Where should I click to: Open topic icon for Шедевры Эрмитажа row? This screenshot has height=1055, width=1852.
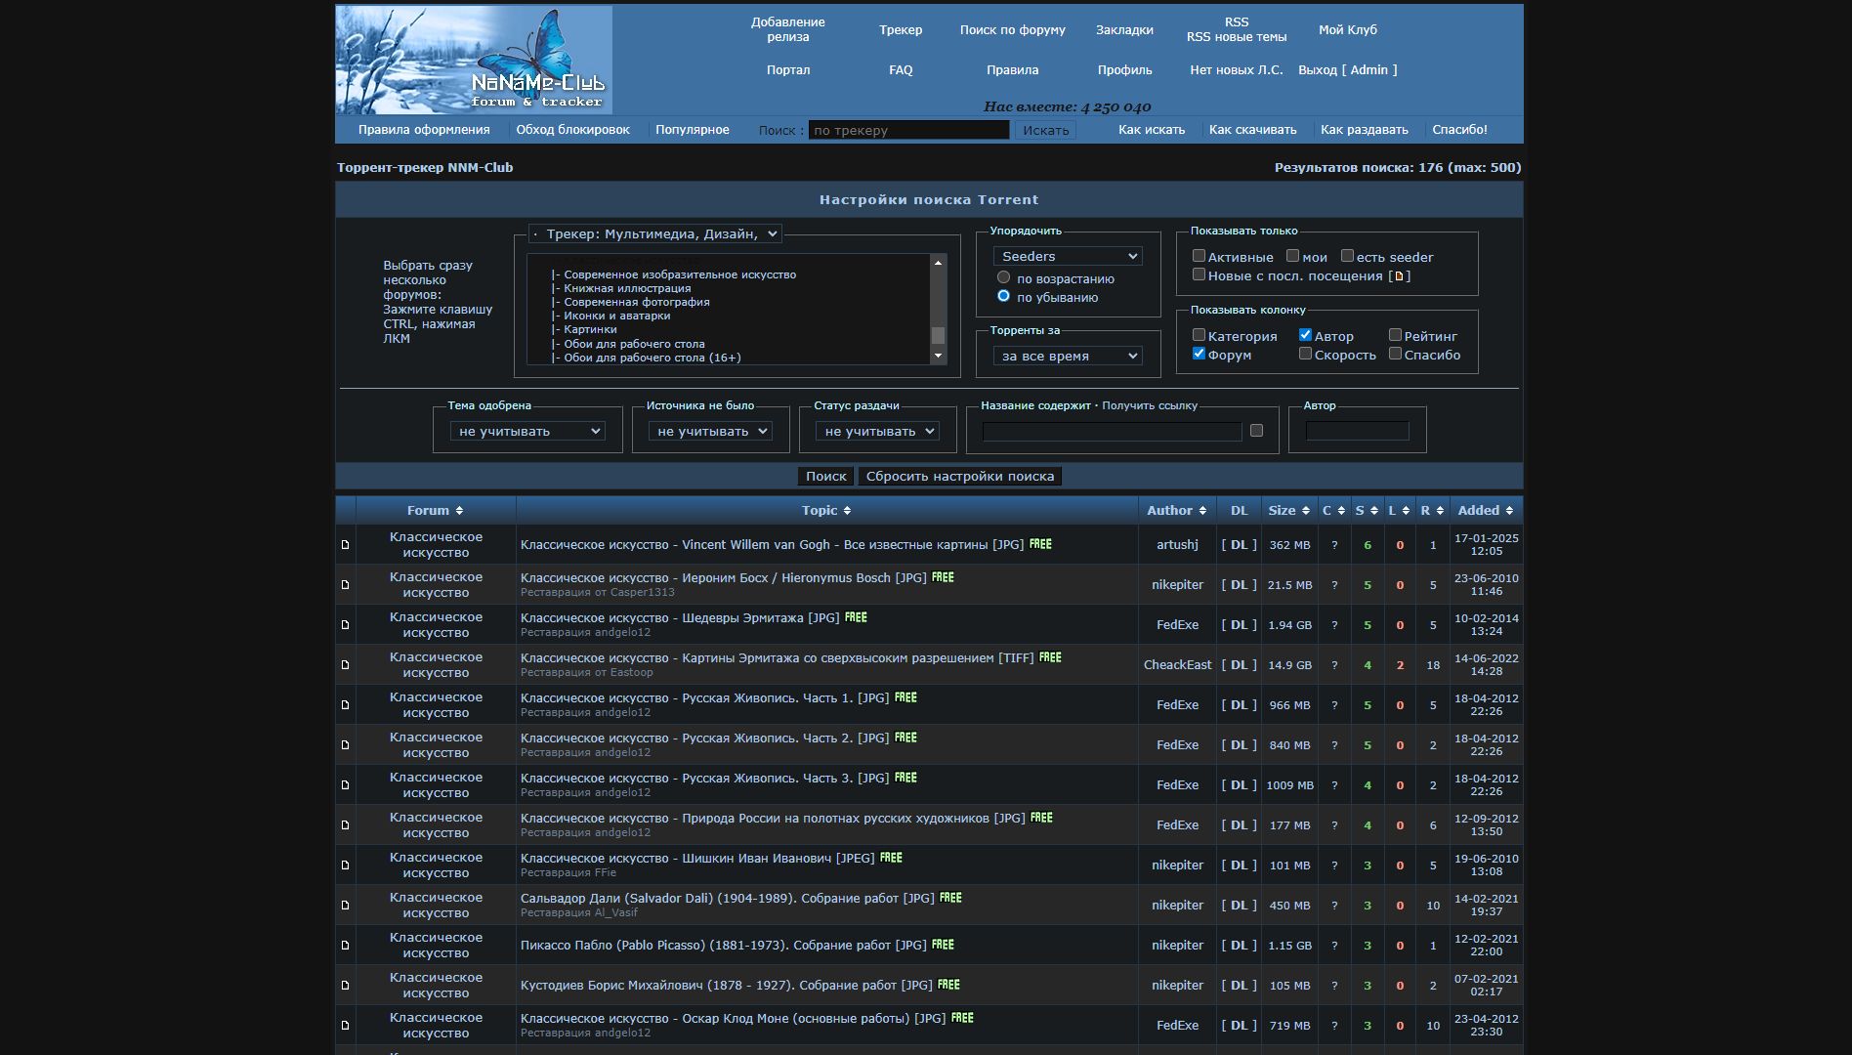coord(345,625)
